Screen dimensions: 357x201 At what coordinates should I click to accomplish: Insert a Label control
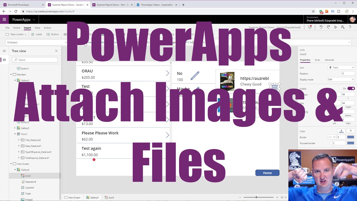37,34
